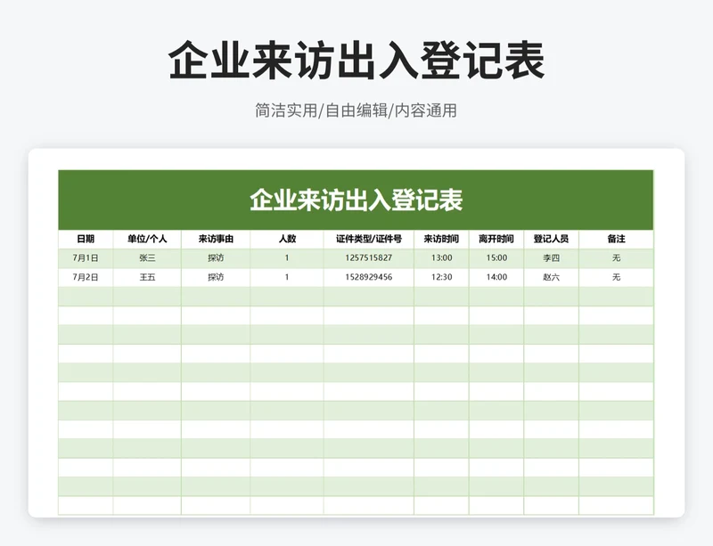Image resolution: width=713 pixels, height=546 pixels.
Task: Click the ID number 1528929456
Action: [369, 277]
